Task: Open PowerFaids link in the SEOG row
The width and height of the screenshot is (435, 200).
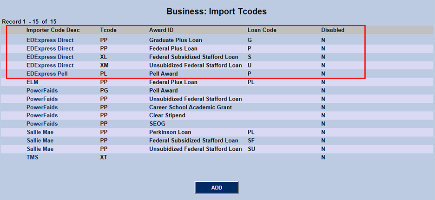Action: tap(42, 124)
